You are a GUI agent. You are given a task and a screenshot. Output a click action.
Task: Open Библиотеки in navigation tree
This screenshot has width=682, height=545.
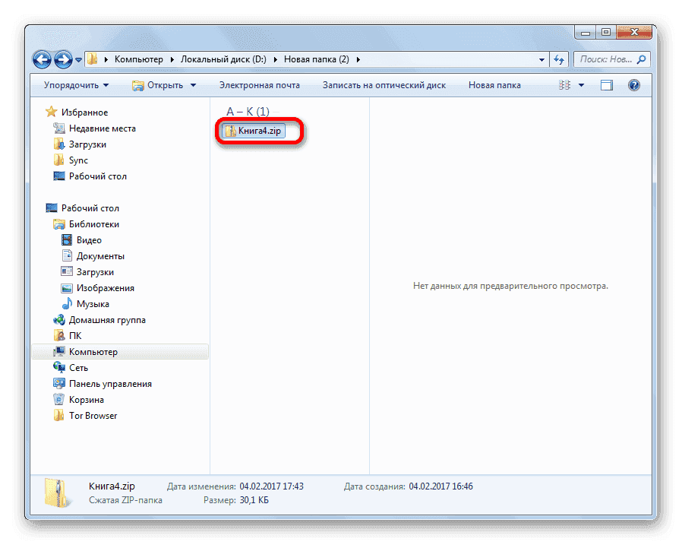(x=94, y=224)
